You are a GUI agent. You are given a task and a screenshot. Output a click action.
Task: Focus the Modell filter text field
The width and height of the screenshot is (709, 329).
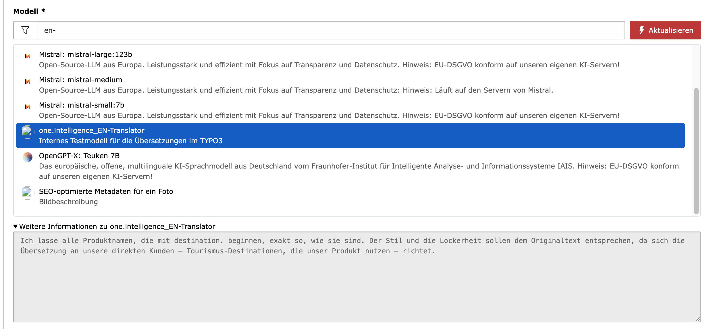click(x=330, y=30)
